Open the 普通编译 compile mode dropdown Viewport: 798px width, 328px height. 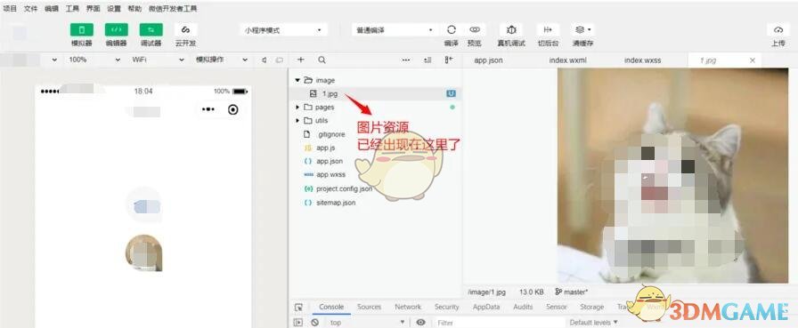[x=395, y=30]
